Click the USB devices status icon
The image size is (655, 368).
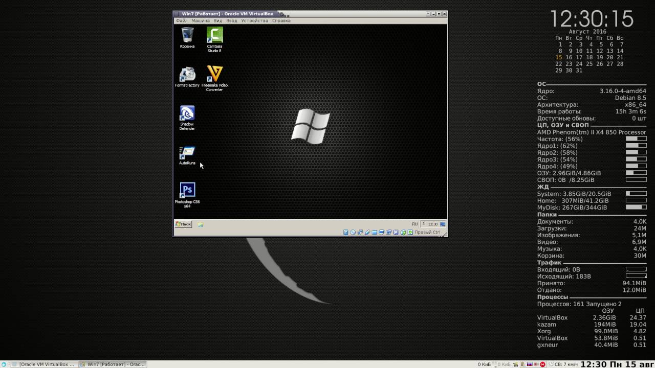point(367,232)
